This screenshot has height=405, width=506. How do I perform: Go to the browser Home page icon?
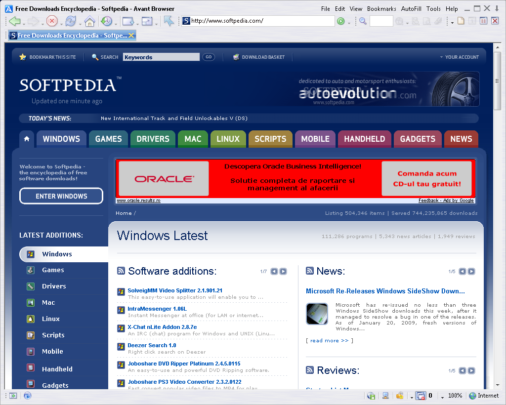[89, 21]
